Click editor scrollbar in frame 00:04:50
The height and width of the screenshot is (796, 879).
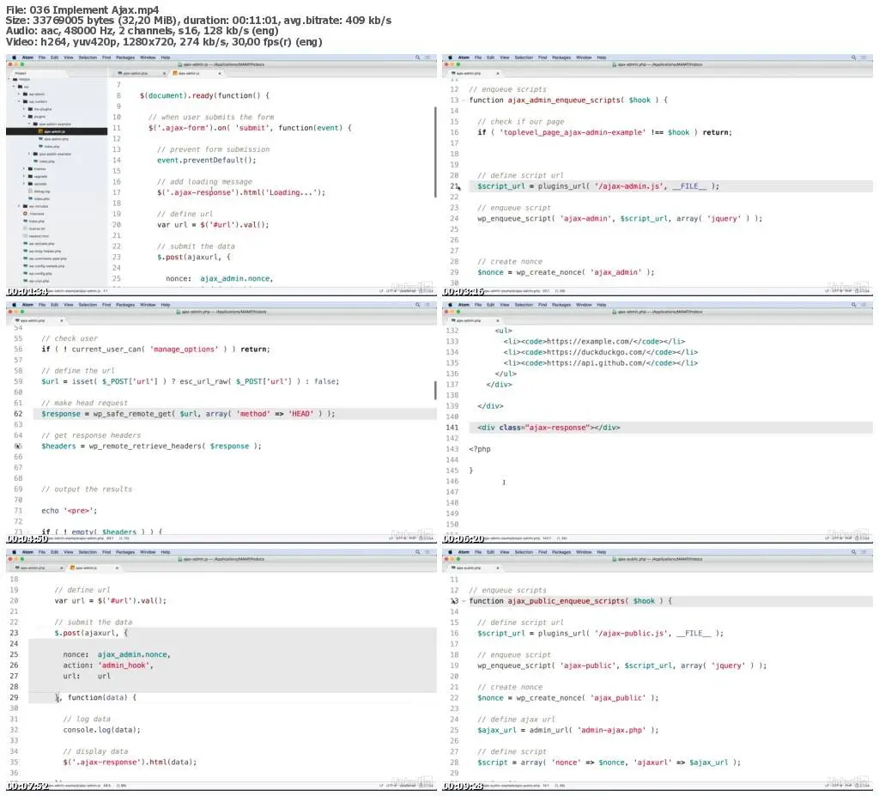[x=435, y=391]
